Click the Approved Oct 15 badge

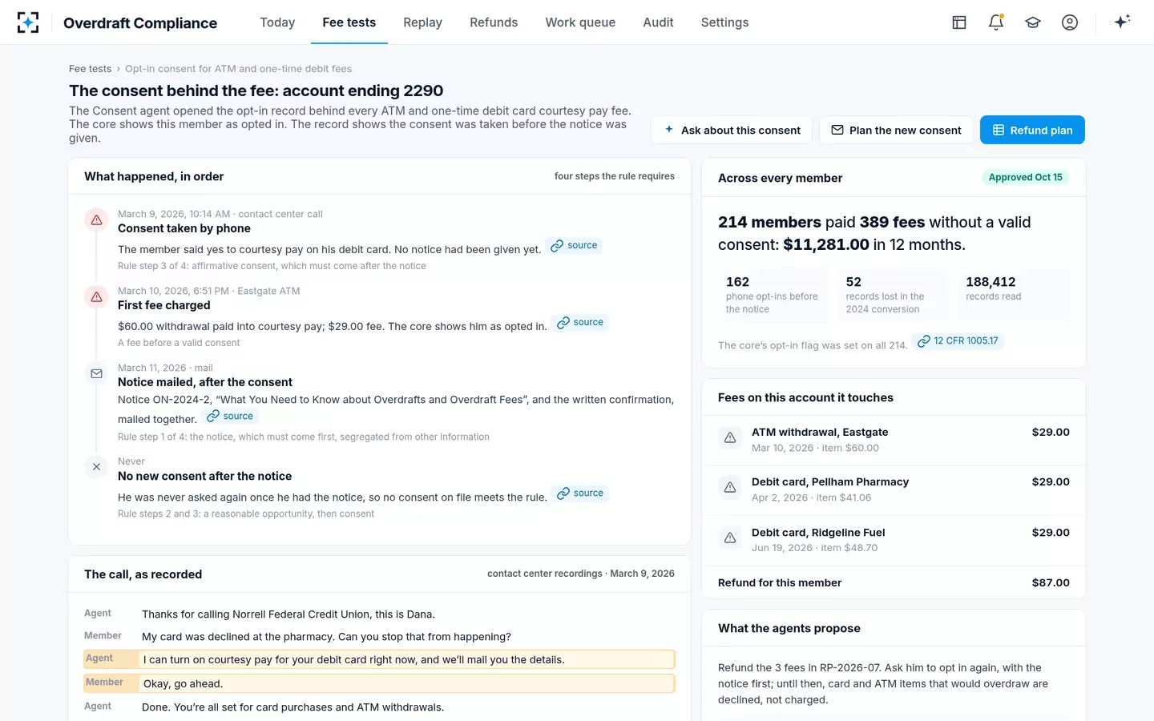click(1025, 177)
